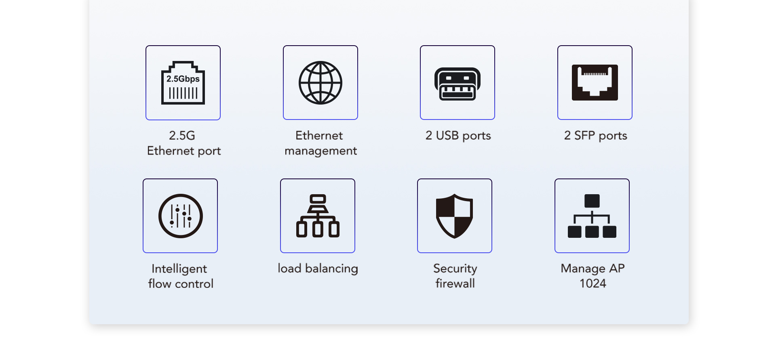Open the Manage AP hierarchy icon
The width and height of the screenshot is (776, 344).
tap(592, 216)
